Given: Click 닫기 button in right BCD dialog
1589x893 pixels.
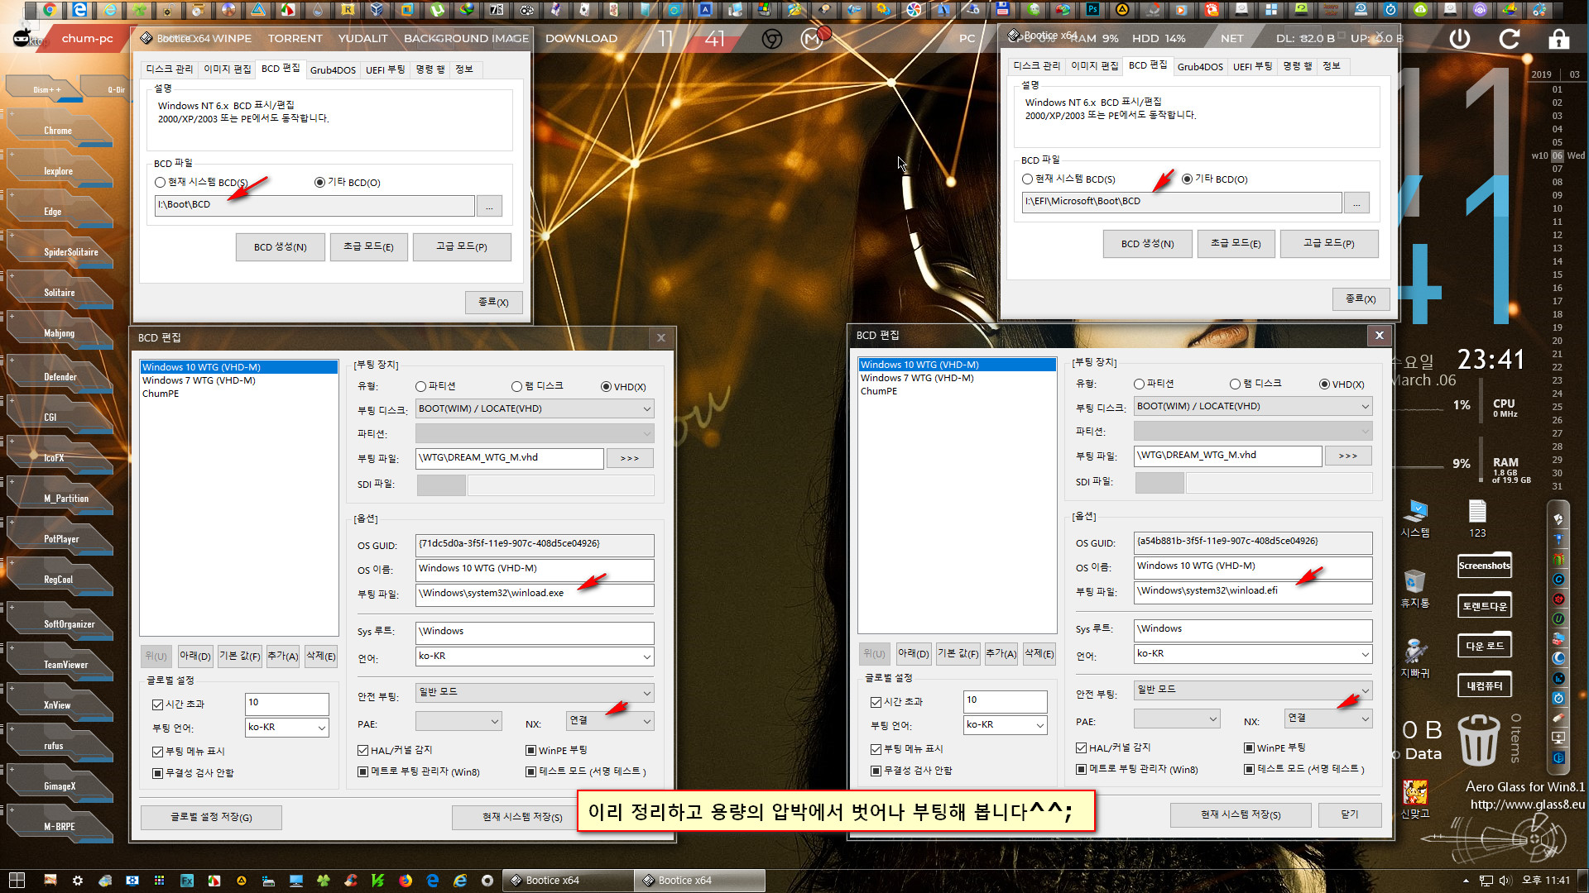Looking at the screenshot, I should point(1349,814).
